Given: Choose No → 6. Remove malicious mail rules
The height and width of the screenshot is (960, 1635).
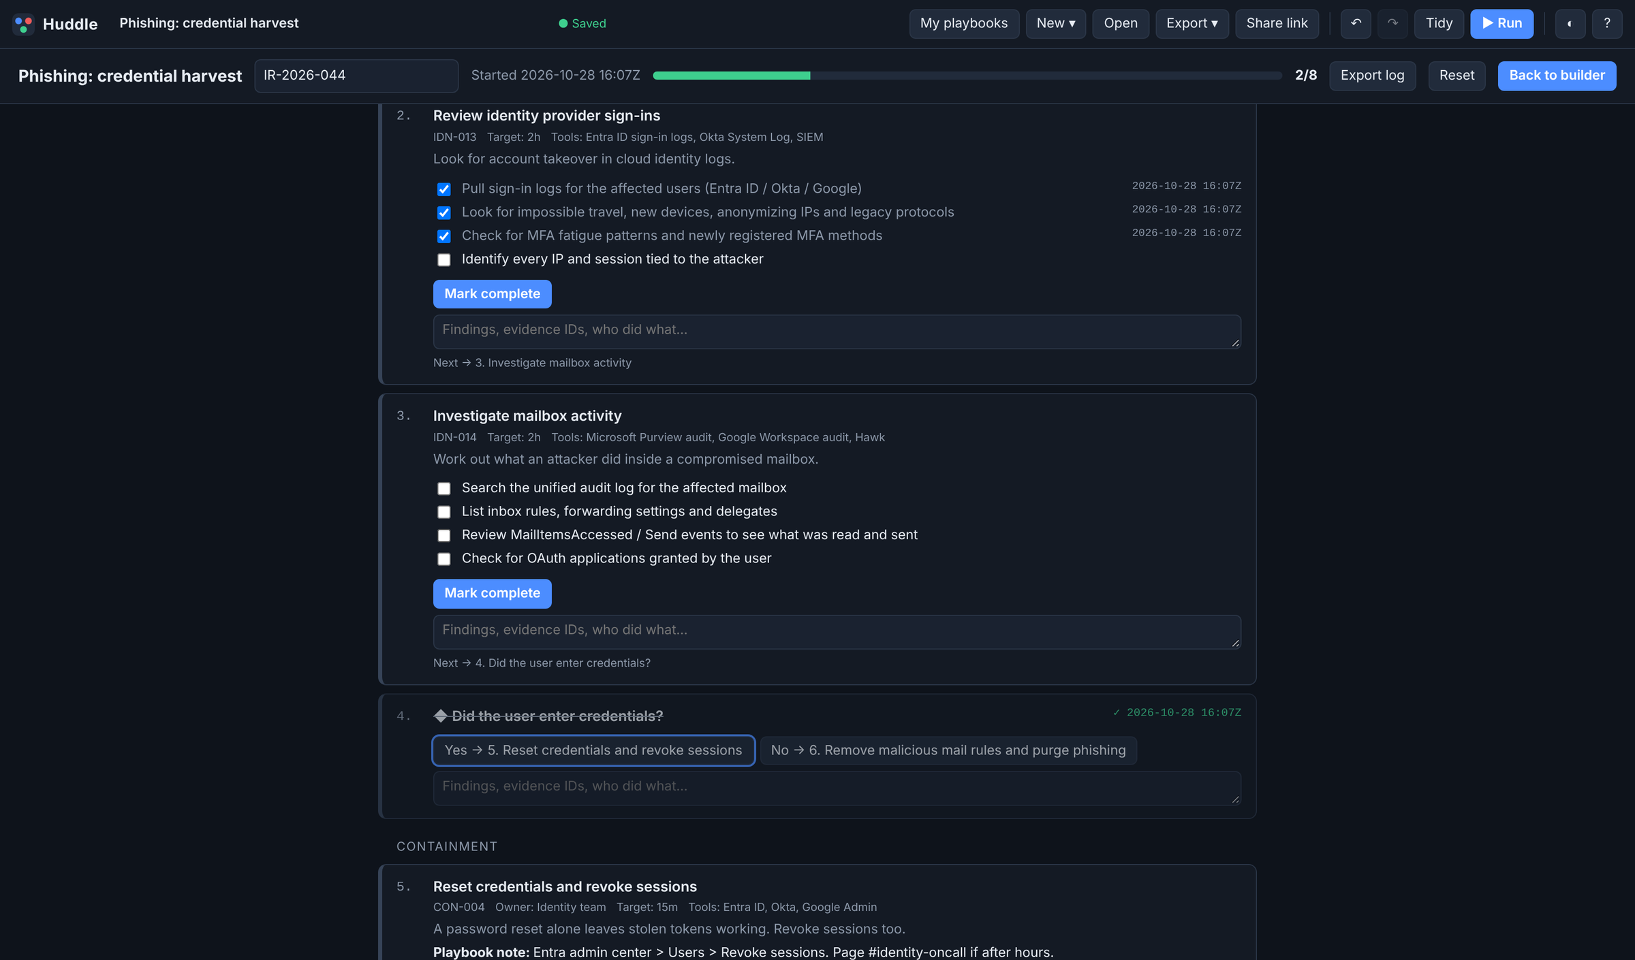Looking at the screenshot, I should pos(948,750).
